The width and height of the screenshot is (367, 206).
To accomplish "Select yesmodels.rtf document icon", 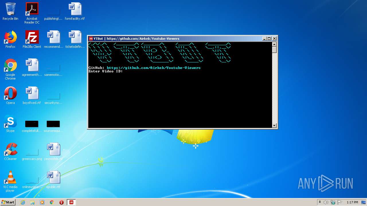I will (53, 152).
